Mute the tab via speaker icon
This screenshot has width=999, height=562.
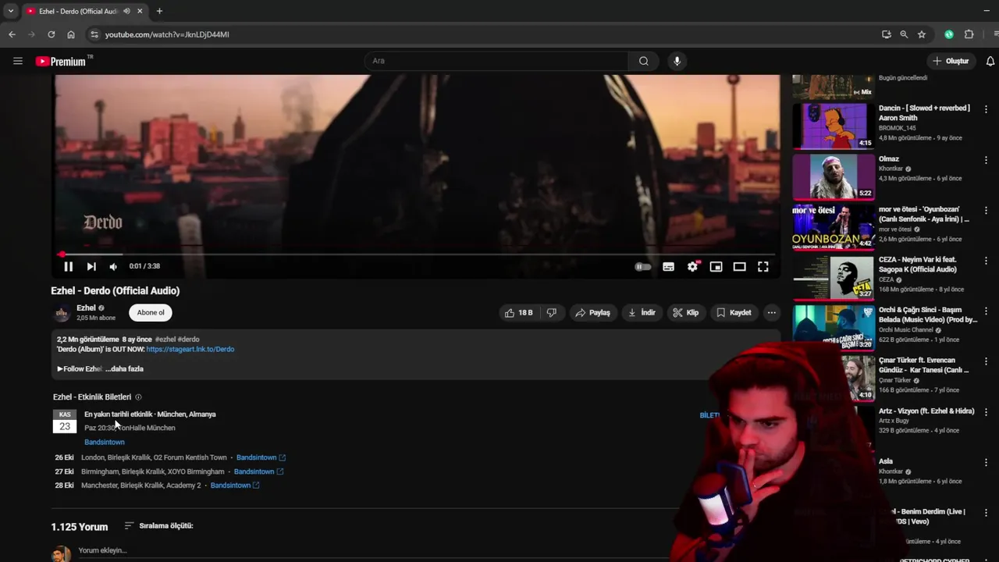coord(126,11)
